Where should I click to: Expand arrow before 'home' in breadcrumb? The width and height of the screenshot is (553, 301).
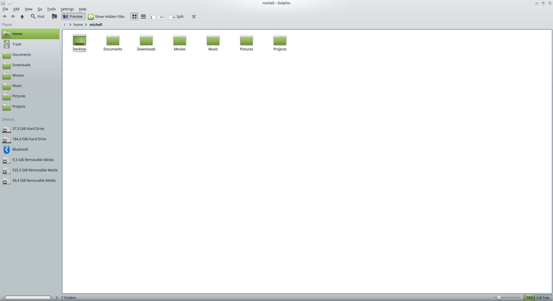pyautogui.click(x=70, y=24)
